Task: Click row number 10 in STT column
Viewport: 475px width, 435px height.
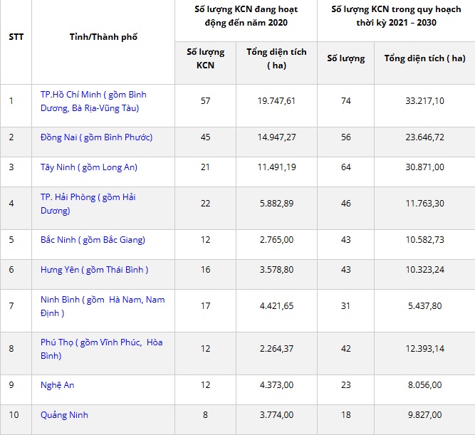Action: click(14, 414)
